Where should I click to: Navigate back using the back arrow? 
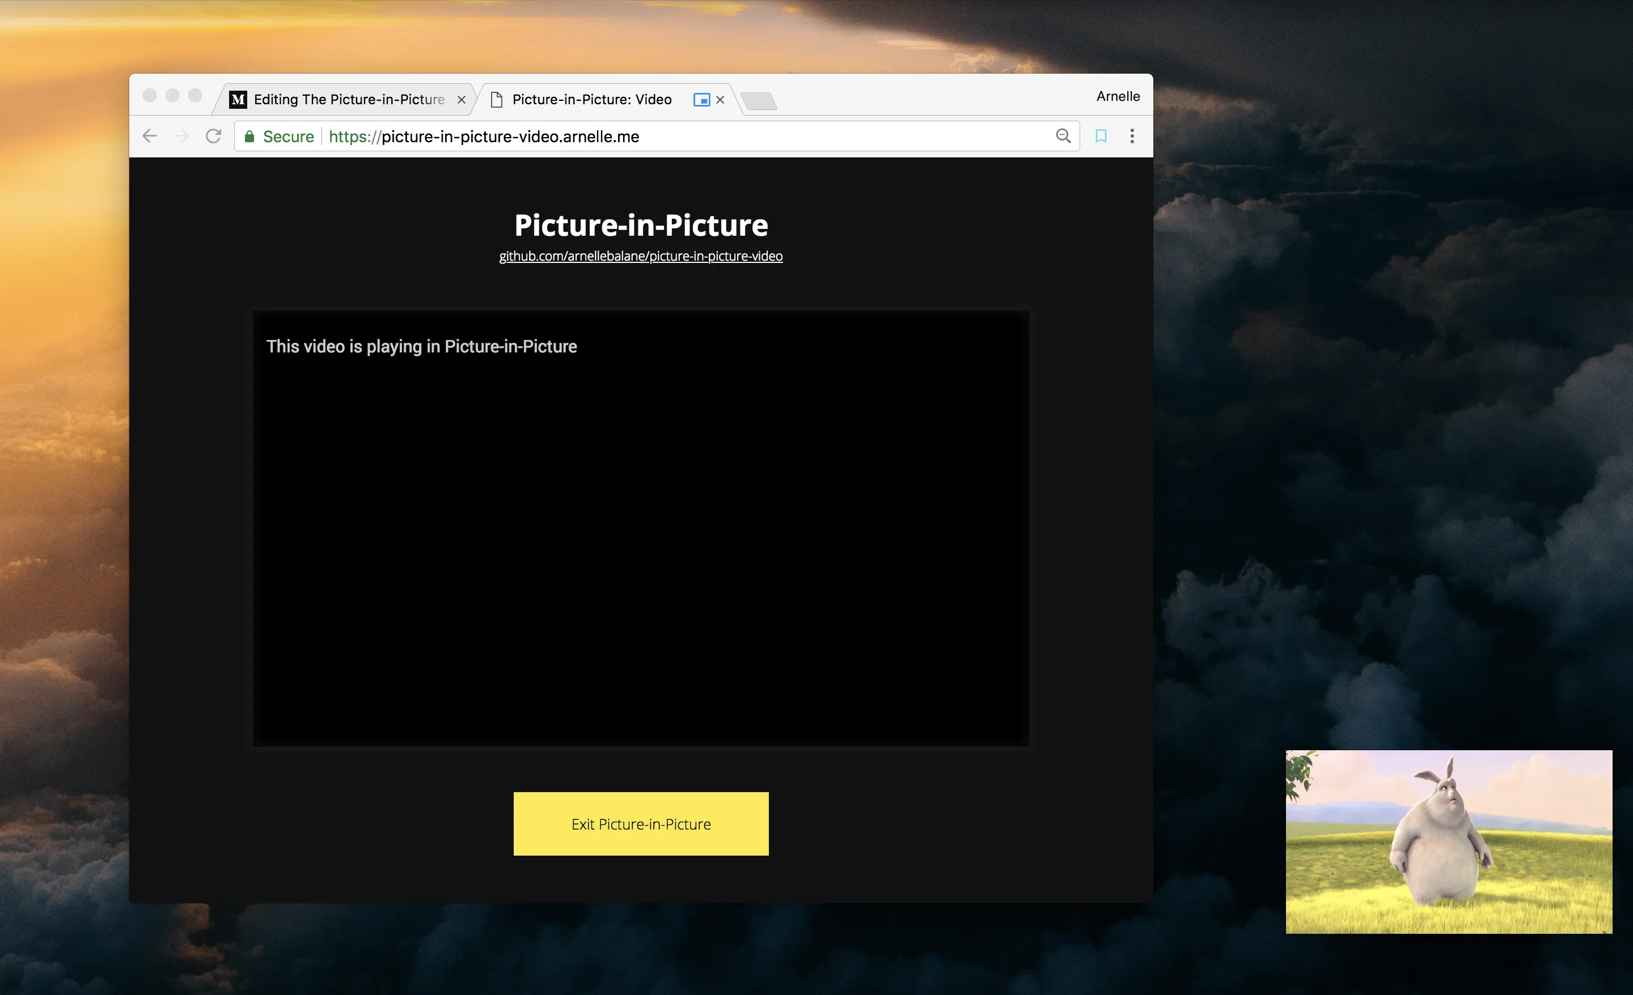[x=149, y=136]
